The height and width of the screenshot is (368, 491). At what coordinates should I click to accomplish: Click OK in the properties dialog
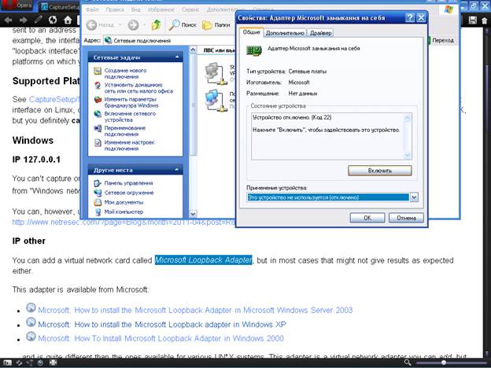(367, 218)
